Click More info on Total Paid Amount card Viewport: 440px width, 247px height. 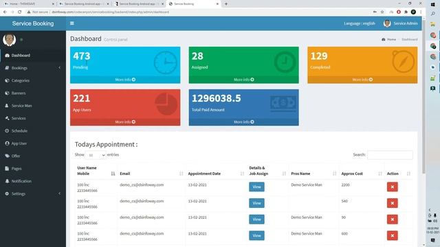[x=243, y=122]
